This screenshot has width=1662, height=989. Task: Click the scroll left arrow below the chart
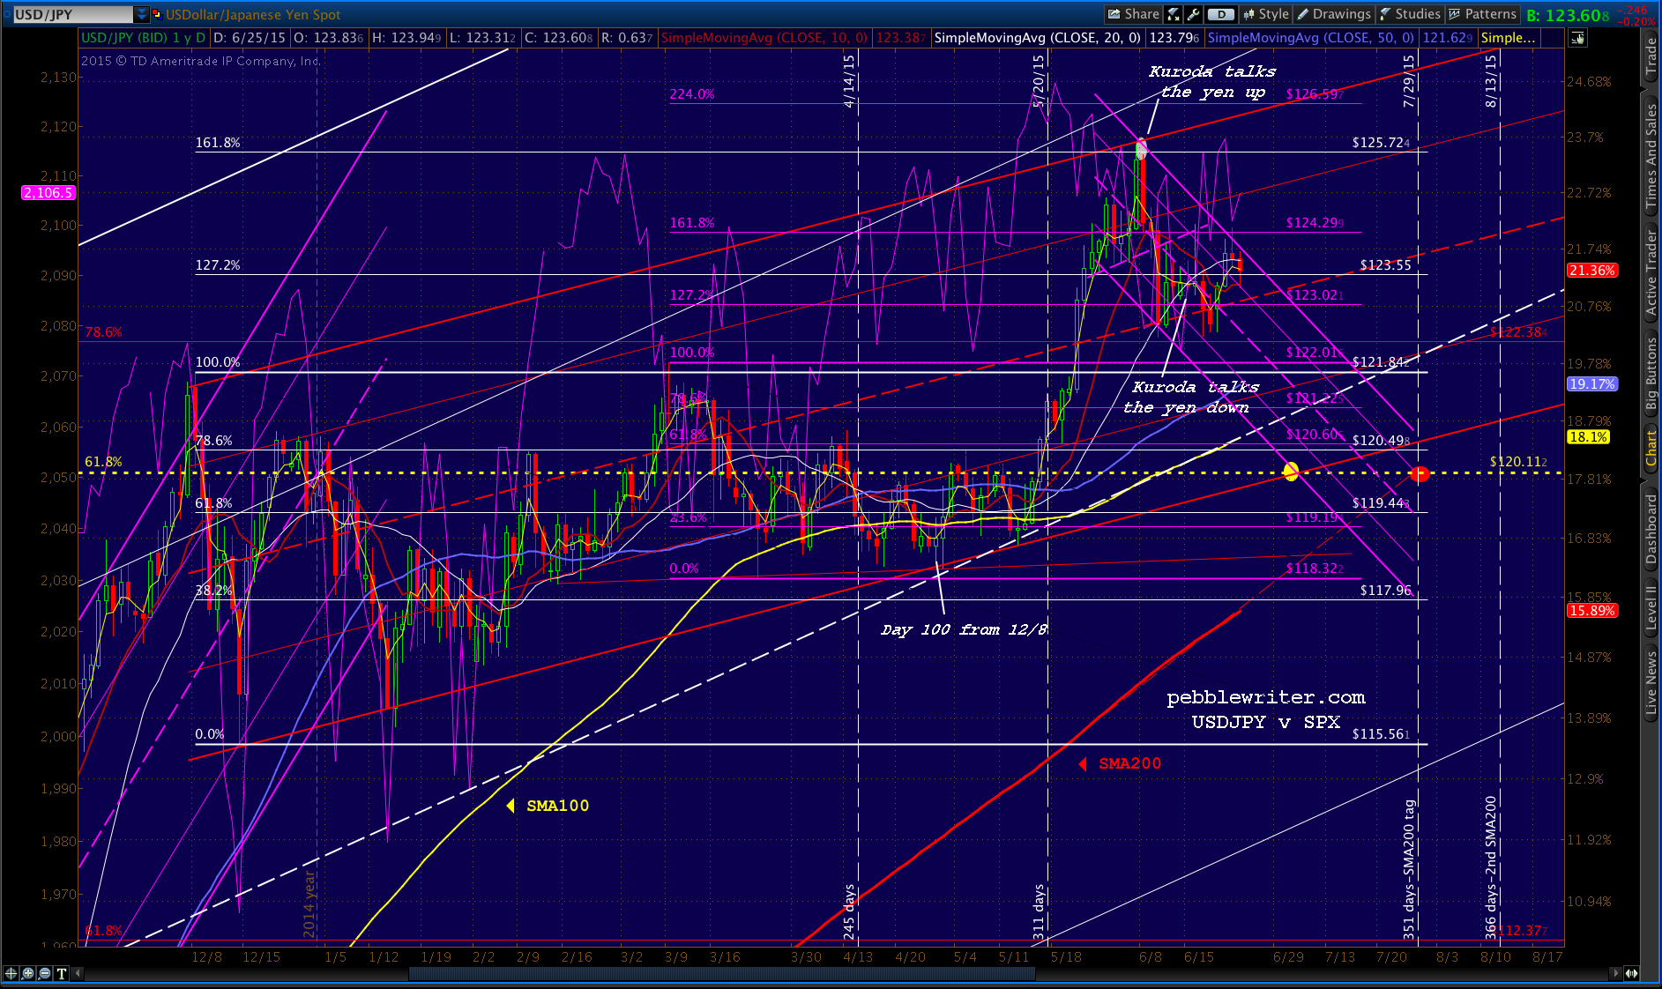78,973
